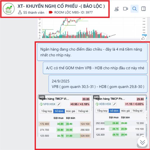Click VPB ask price 30.95
The image size is (150, 150).
[x=69, y=130]
